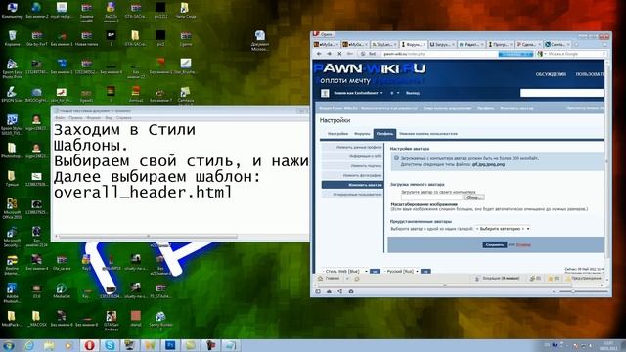Click the Opera menu button

pos(323,35)
